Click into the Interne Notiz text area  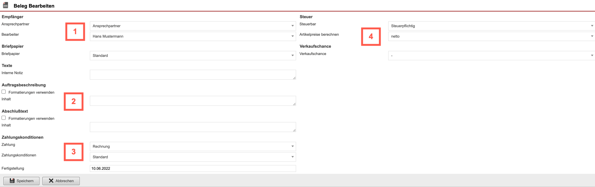tap(193, 75)
